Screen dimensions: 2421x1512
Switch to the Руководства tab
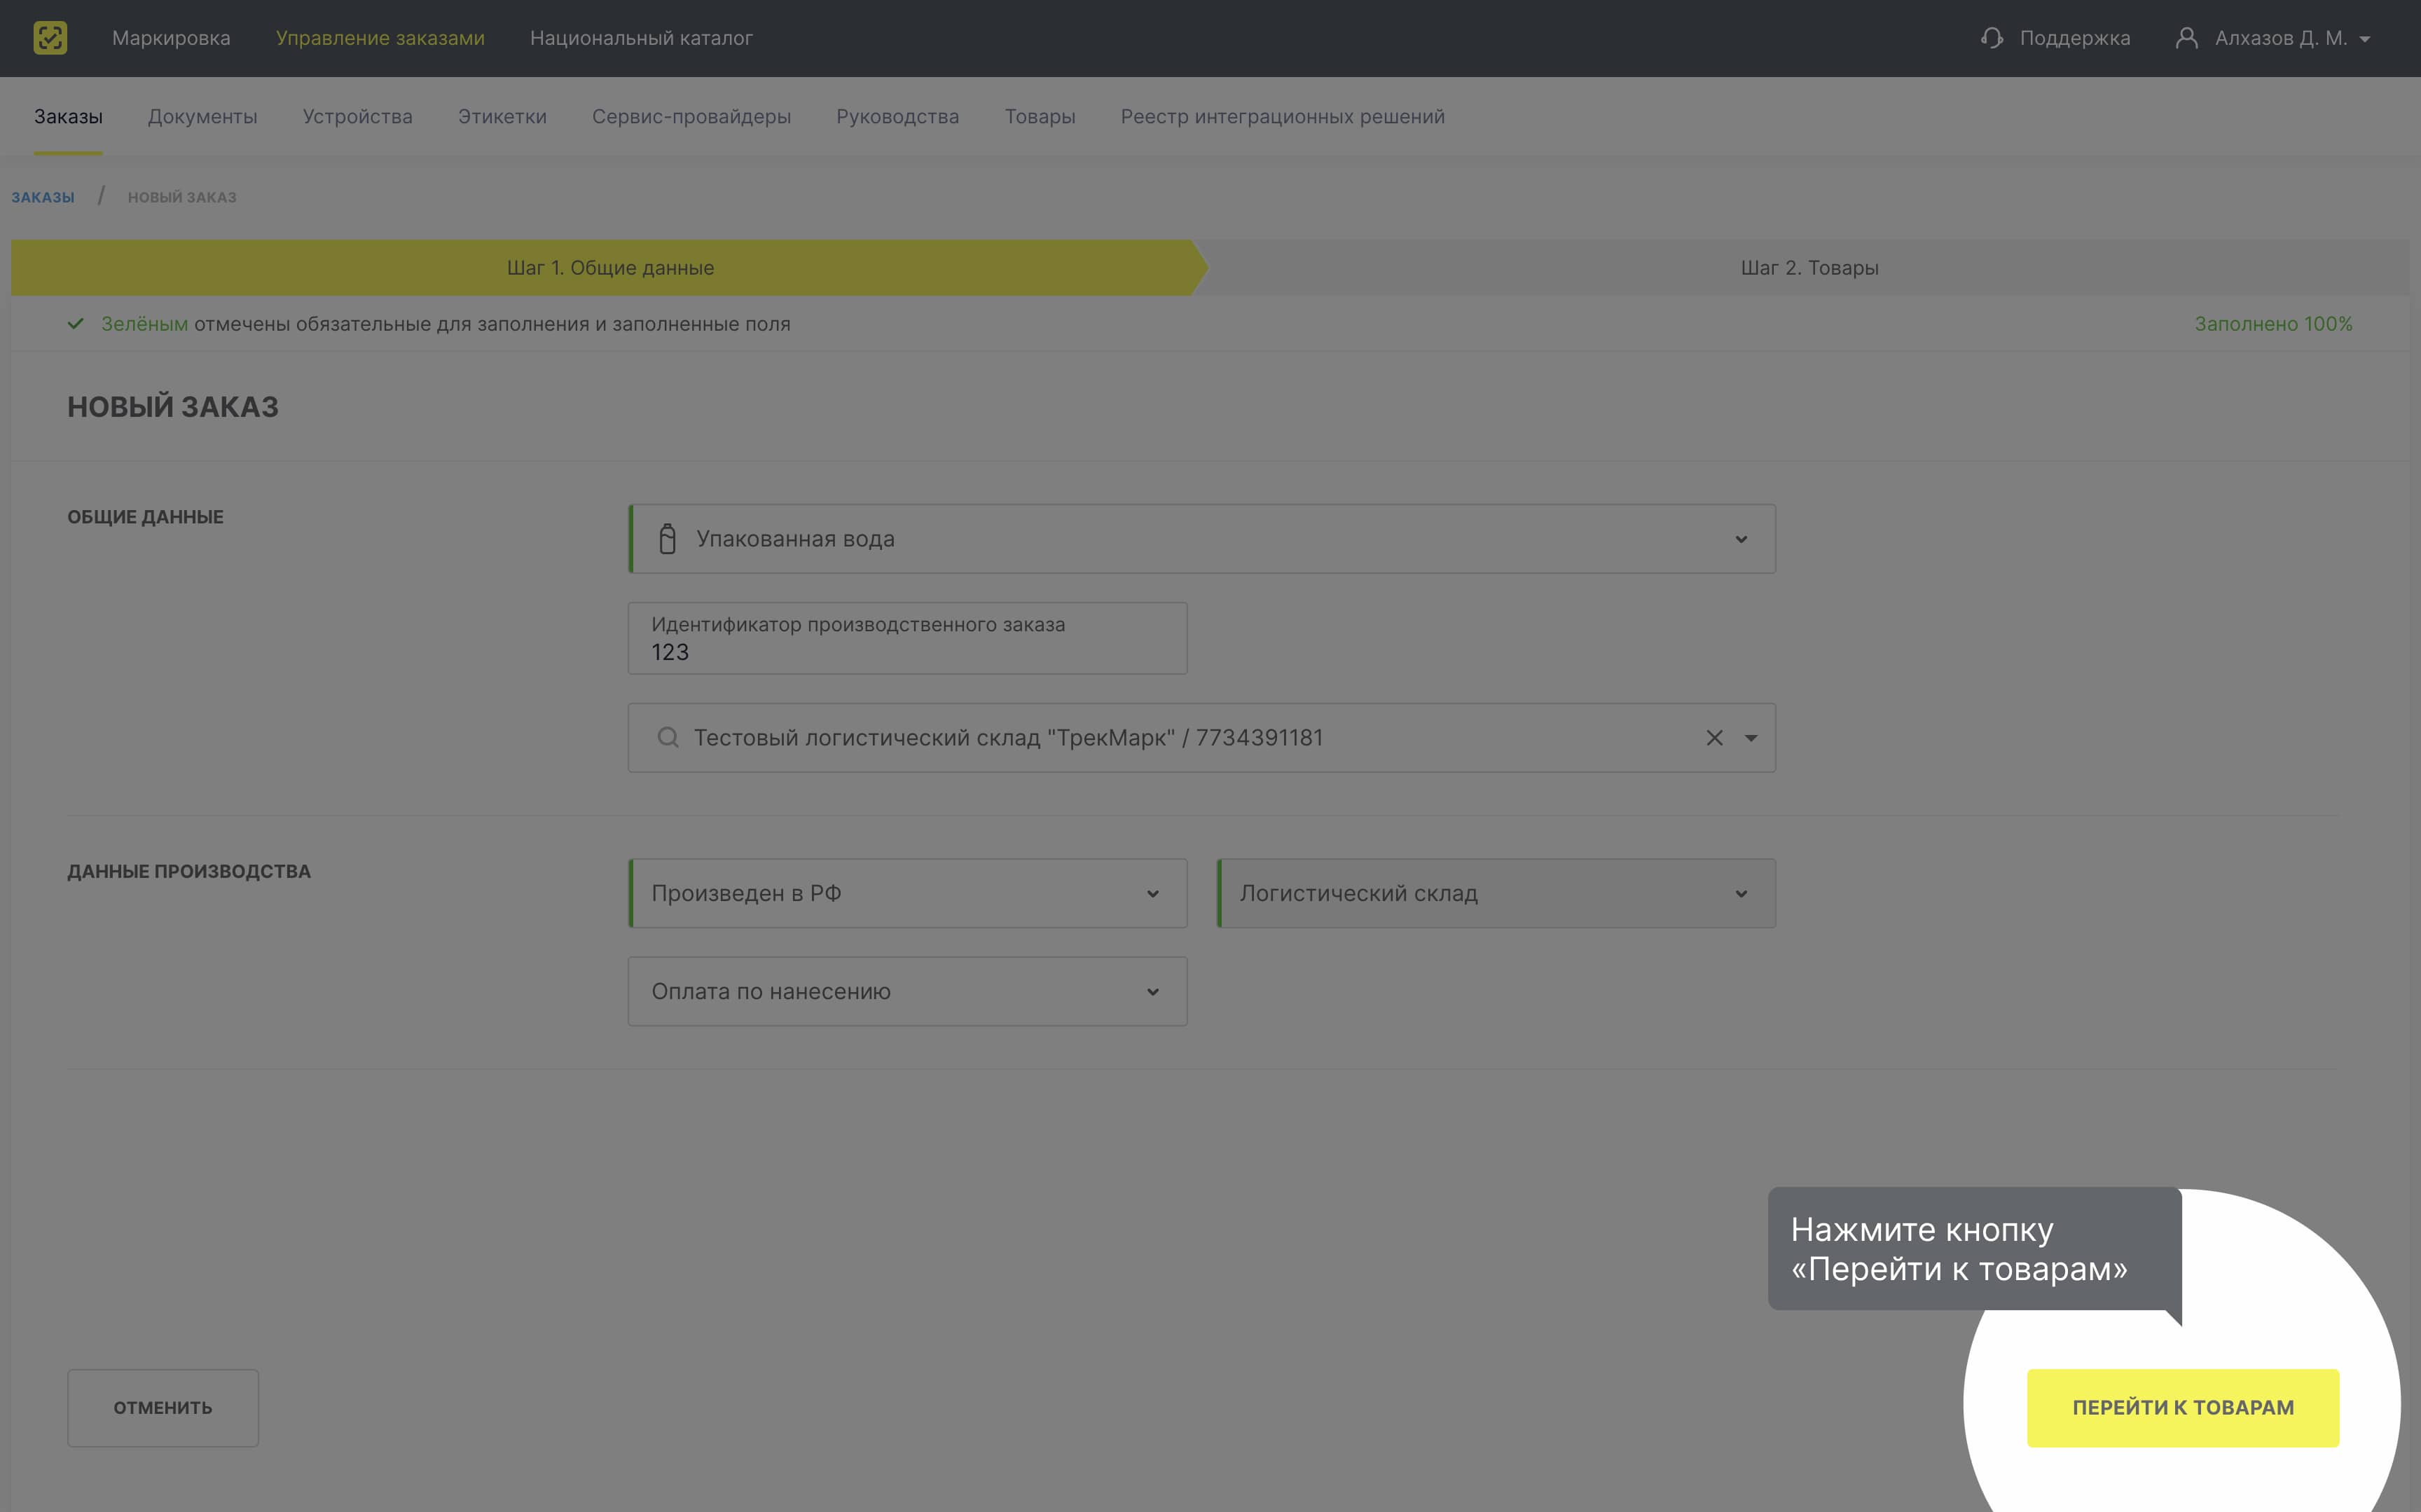[897, 116]
